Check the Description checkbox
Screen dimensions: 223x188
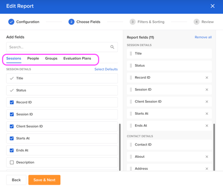click(12, 162)
